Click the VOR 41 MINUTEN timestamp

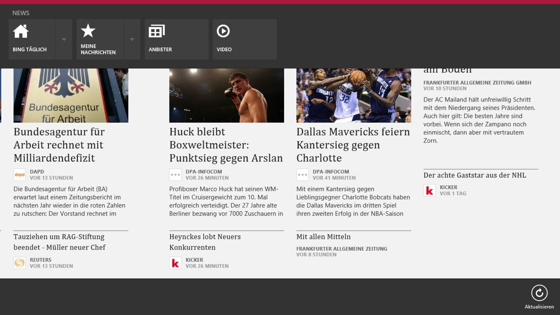click(334, 178)
